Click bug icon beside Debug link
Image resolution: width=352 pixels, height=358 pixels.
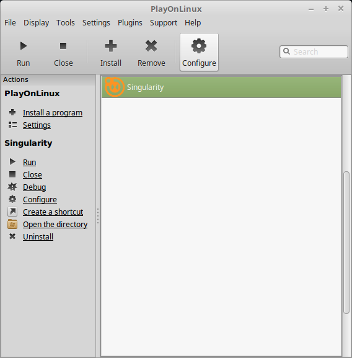(12, 187)
